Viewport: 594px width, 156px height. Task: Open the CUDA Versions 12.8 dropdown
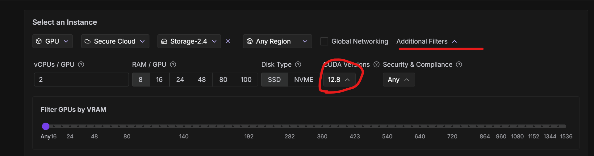[x=339, y=80]
